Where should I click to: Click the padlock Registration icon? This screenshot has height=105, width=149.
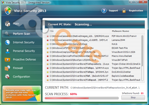click(124, 10)
